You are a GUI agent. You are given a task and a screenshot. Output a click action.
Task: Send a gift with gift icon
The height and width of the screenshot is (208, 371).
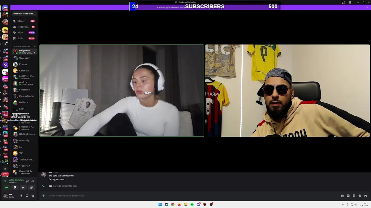342,196
